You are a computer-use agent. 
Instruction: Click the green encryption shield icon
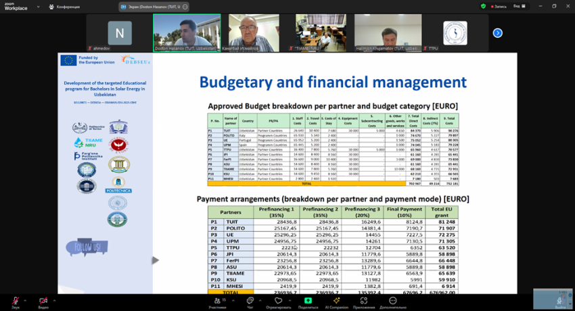[x=483, y=6]
